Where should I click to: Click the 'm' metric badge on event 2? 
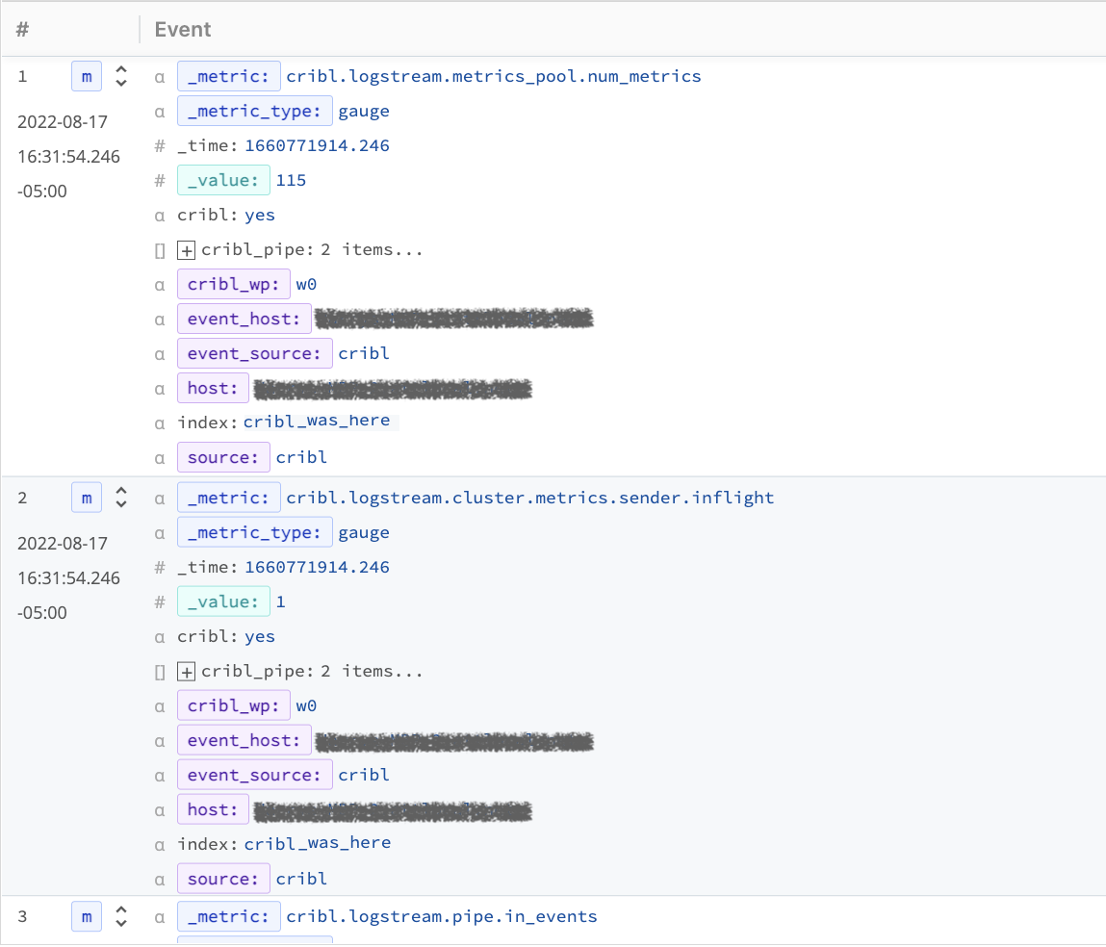click(86, 499)
